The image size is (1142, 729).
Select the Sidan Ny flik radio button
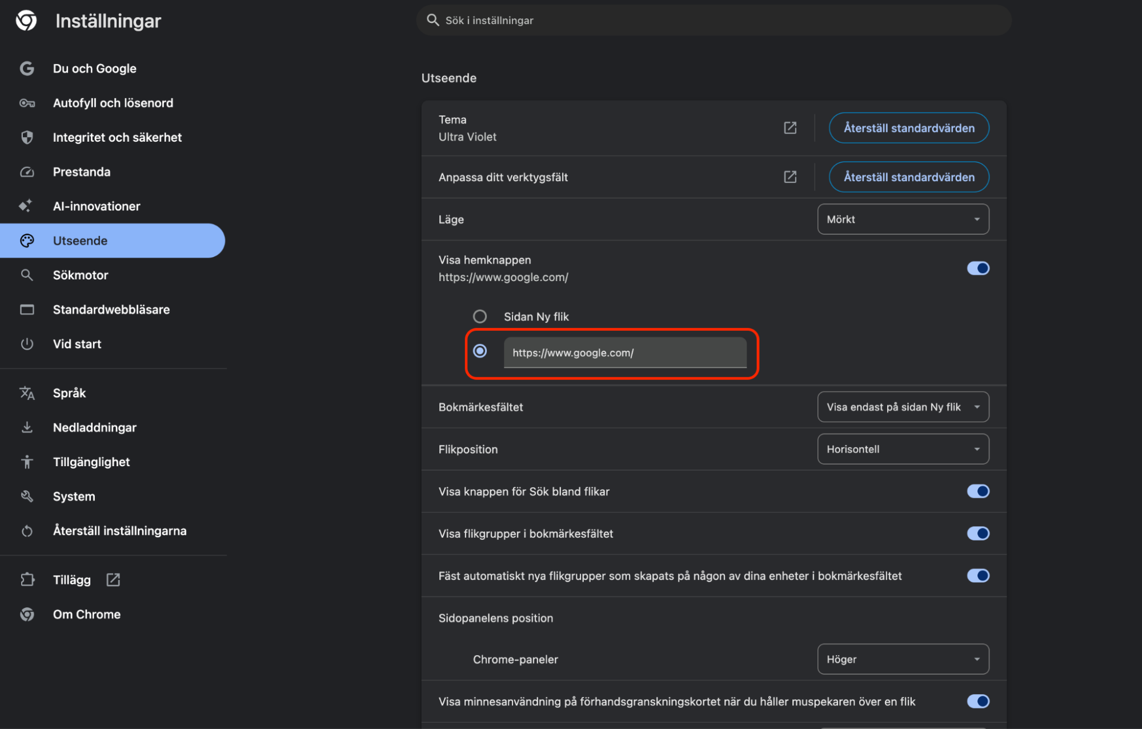coord(480,317)
